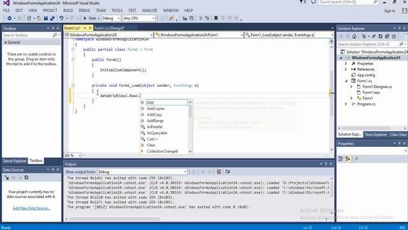Switch to the Server Explorer tab
The width and height of the screenshot is (408, 230).
tap(15, 161)
